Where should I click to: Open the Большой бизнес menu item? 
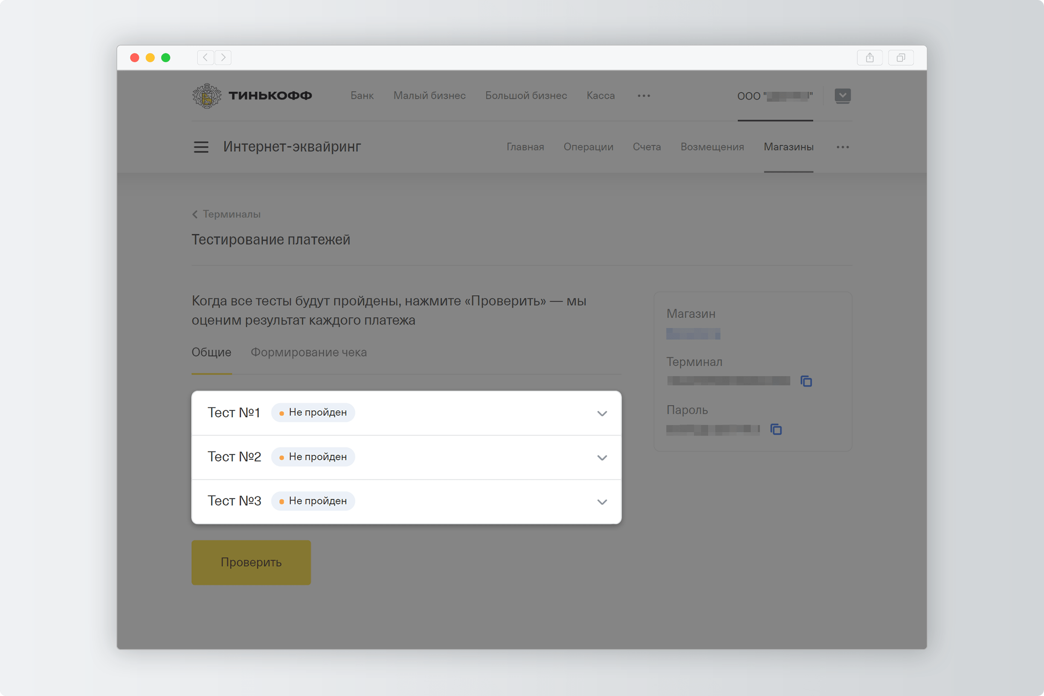[x=526, y=96]
